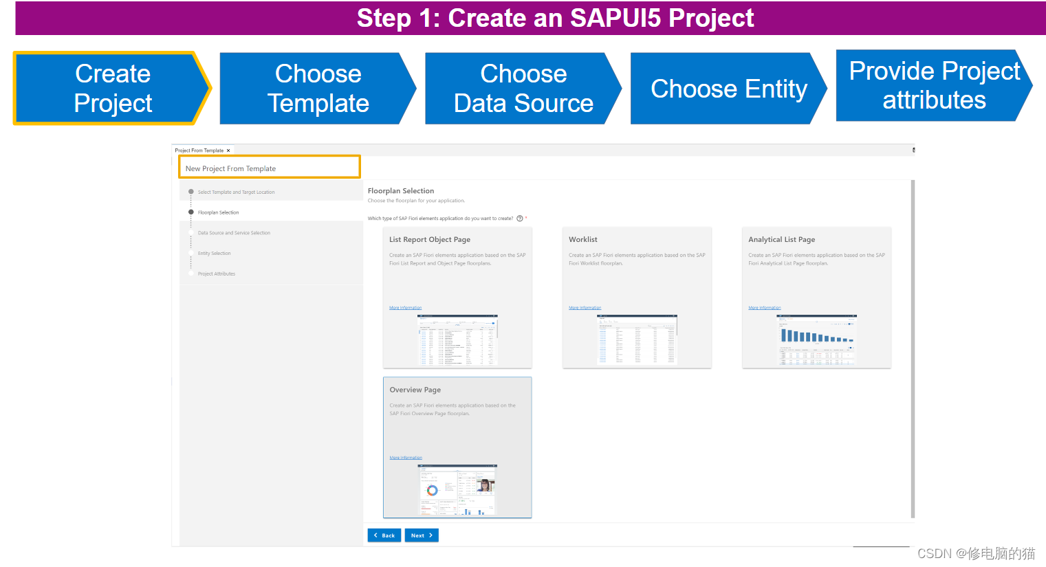Click the Create Project step arrow

point(112,89)
